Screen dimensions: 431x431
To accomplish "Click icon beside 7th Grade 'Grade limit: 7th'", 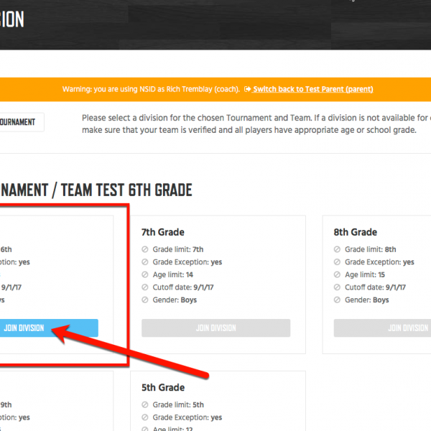I will 145,249.
